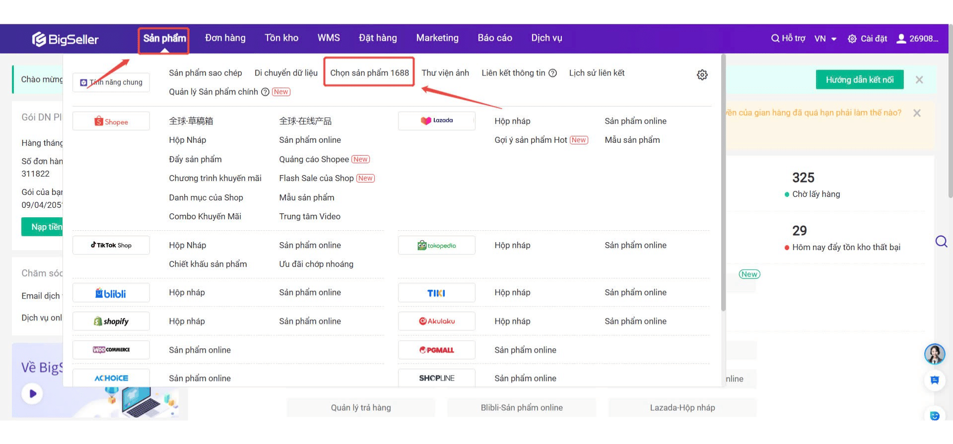Screen dimensions: 953x444
Task: Click the Hướng dẫn kết nối button
Action: pyautogui.click(x=859, y=80)
